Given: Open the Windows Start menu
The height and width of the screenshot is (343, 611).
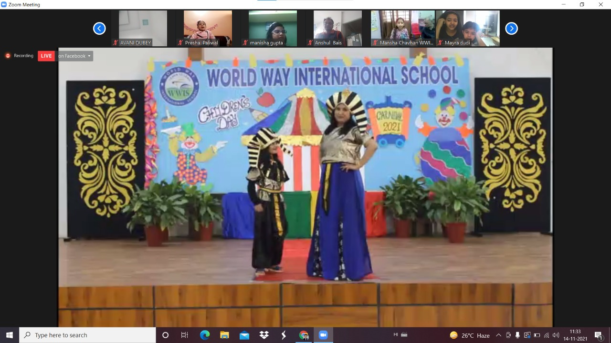Looking at the screenshot, I should [10, 335].
